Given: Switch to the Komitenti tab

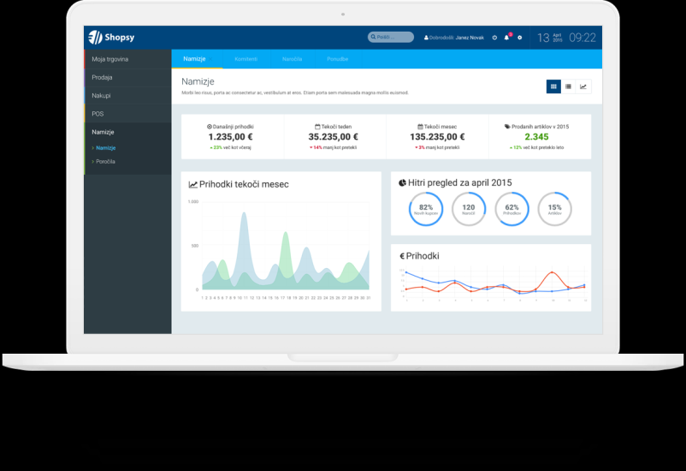Looking at the screenshot, I should pos(245,59).
